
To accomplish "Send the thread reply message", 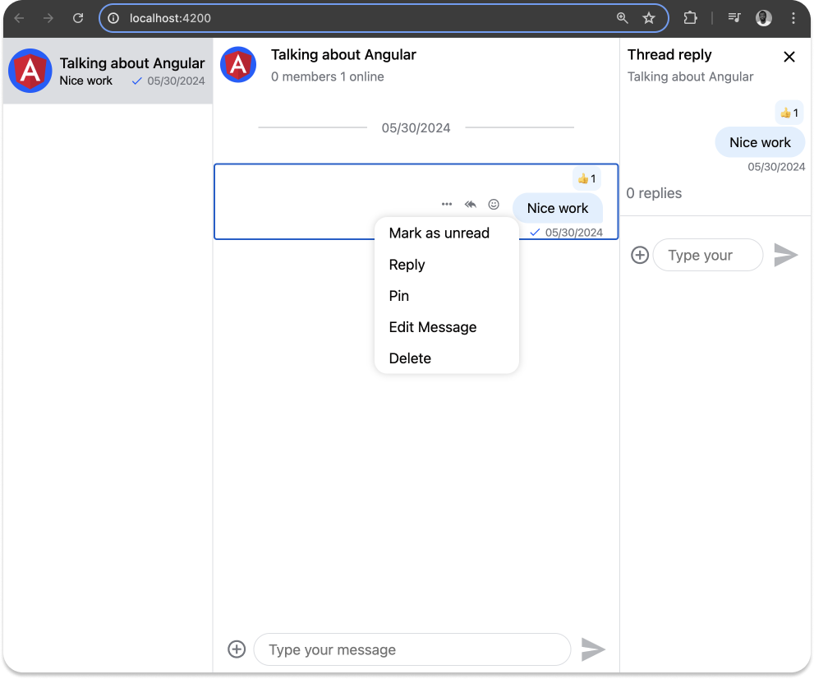I will click(x=785, y=255).
